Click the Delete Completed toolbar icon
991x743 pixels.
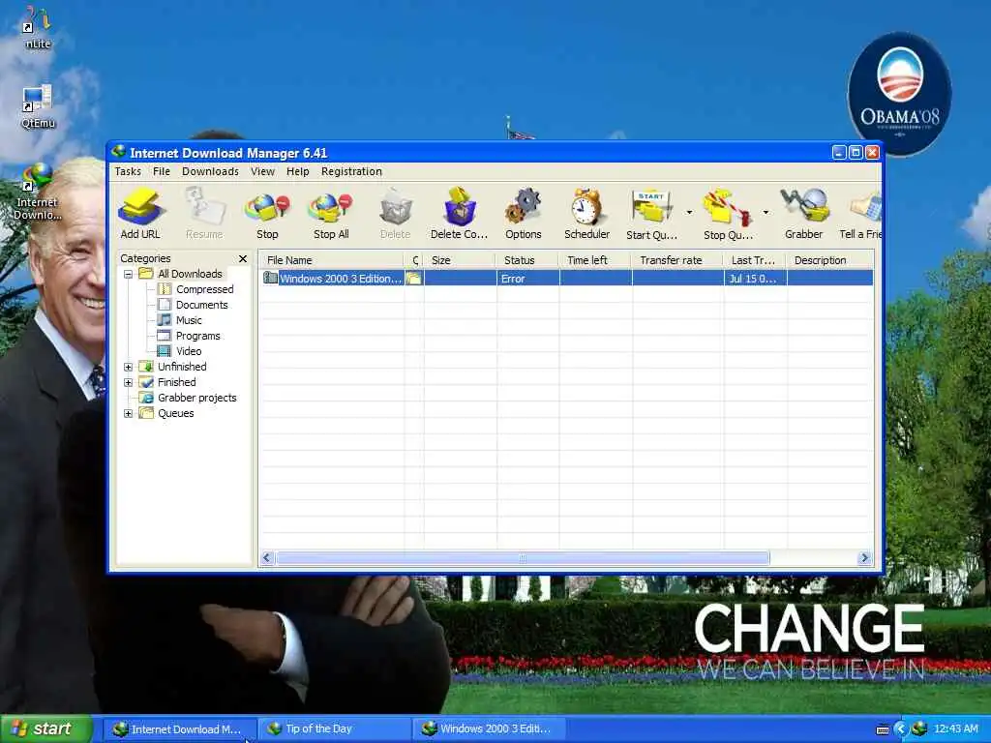(460, 214)
